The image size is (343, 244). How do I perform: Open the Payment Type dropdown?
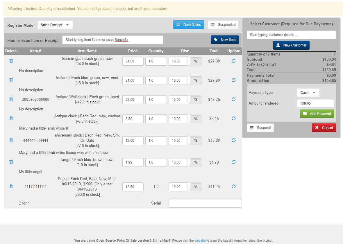pyautogui.click(x=308, y=92)
